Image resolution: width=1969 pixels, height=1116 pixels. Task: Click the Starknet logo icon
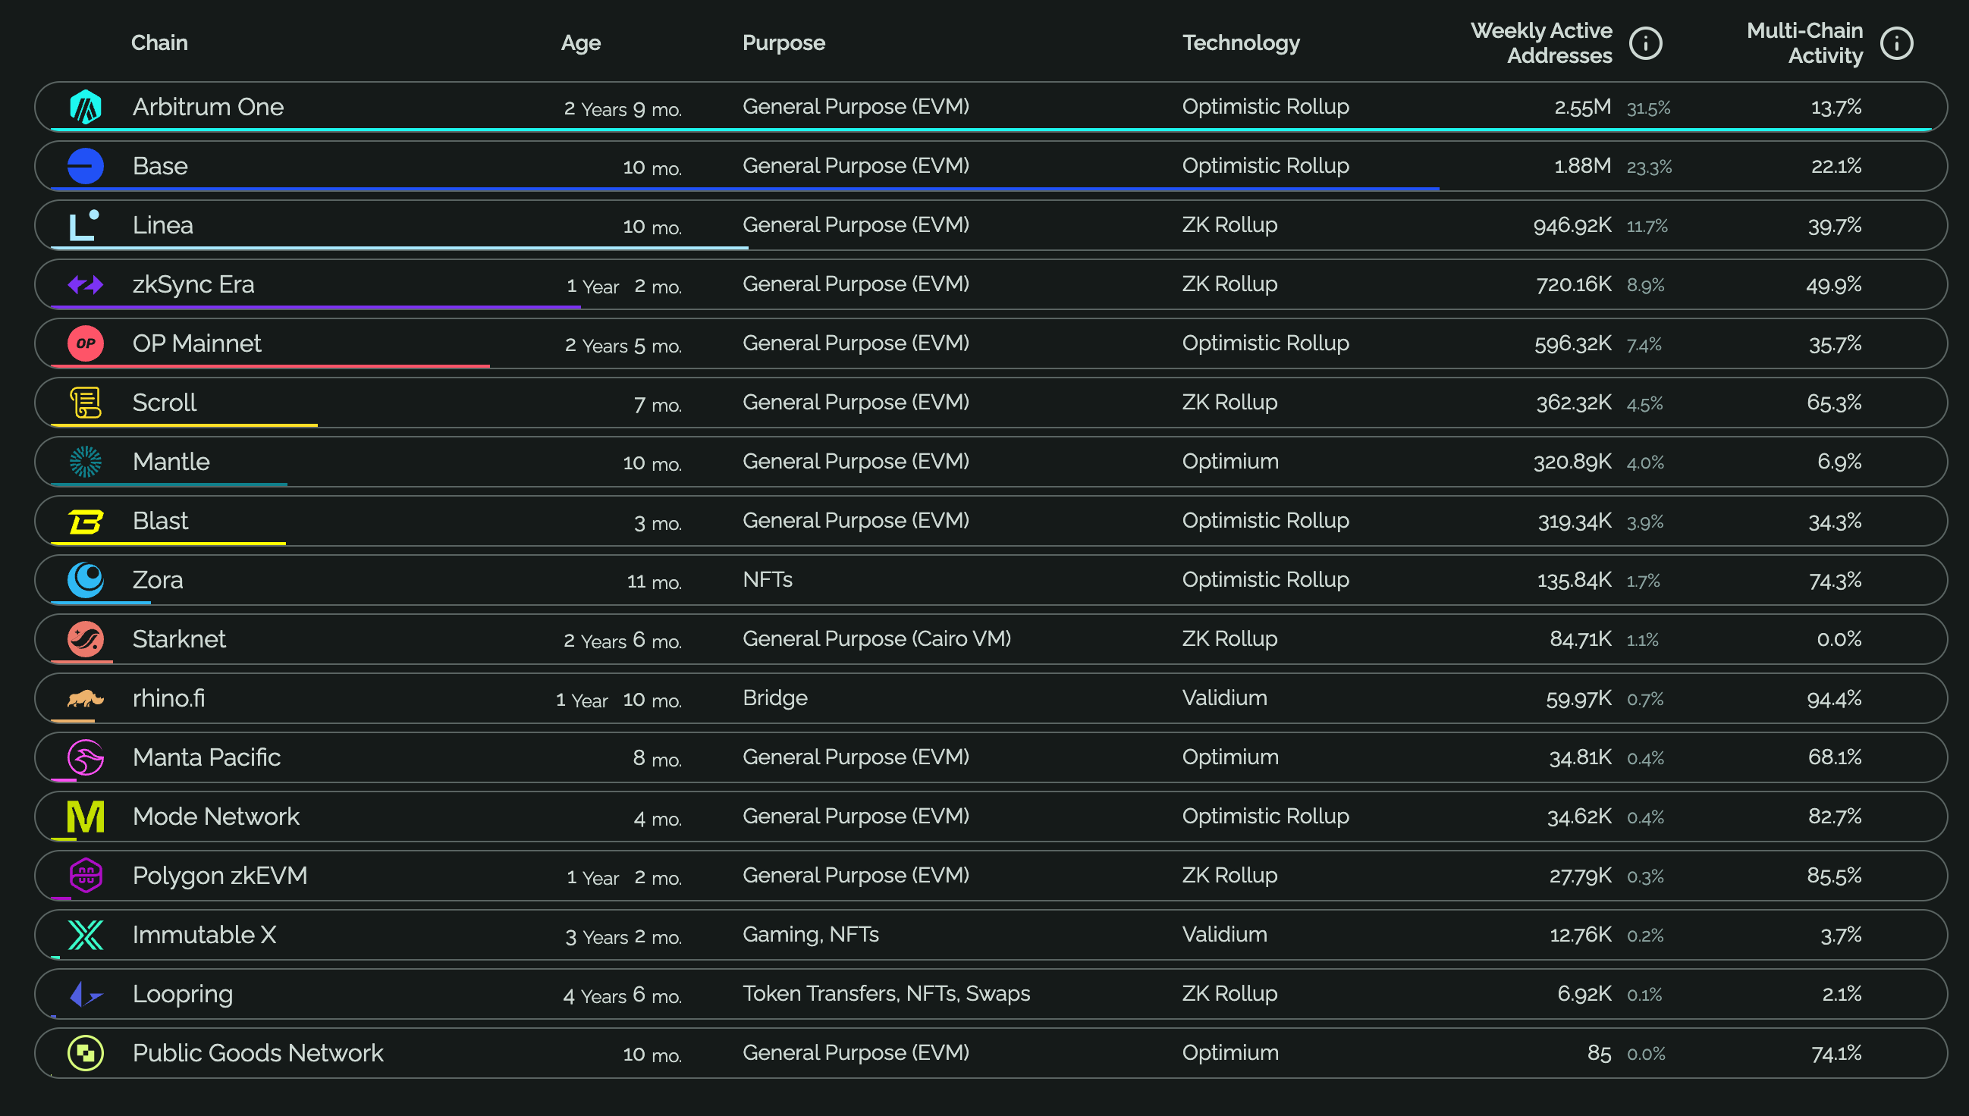[x=85, y=639]
